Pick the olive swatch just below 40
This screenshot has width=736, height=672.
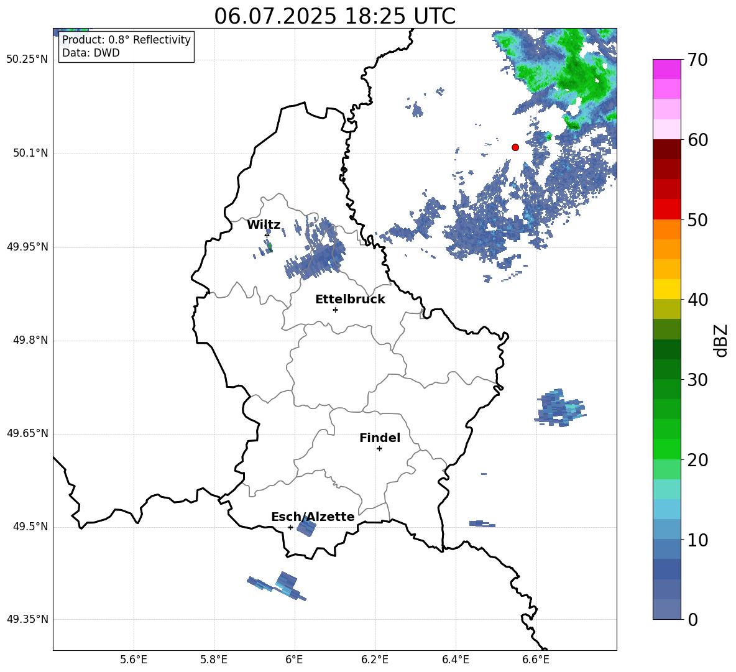[x=666, y=309]
